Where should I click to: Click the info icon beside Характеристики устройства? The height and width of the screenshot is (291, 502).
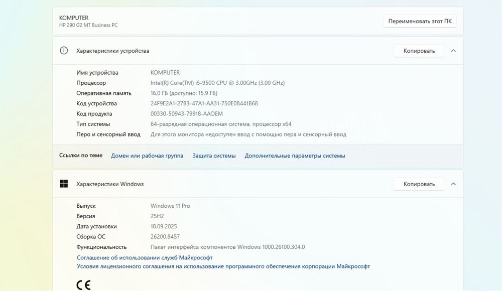coord(64,51)
